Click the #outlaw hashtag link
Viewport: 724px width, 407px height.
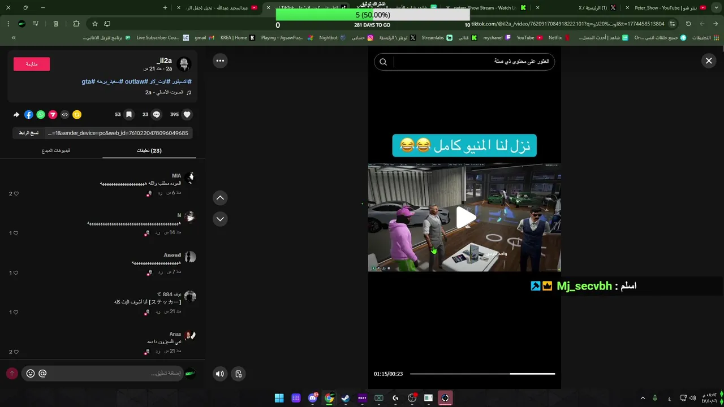point(136,81)
